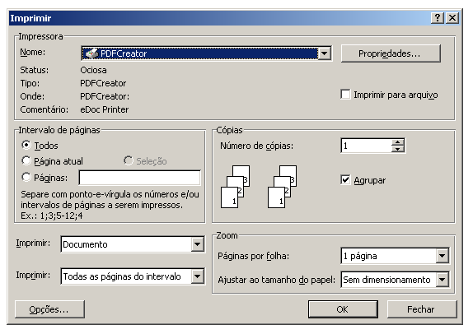The image size is (473, 334).
Task: Select the Páginas radio button
Action: (x=26, y=177)
